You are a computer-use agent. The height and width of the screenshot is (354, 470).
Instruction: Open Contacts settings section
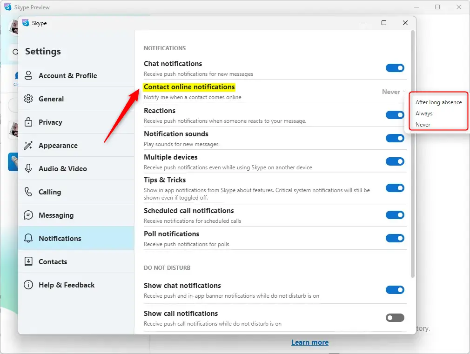click(x=76, y=262)
